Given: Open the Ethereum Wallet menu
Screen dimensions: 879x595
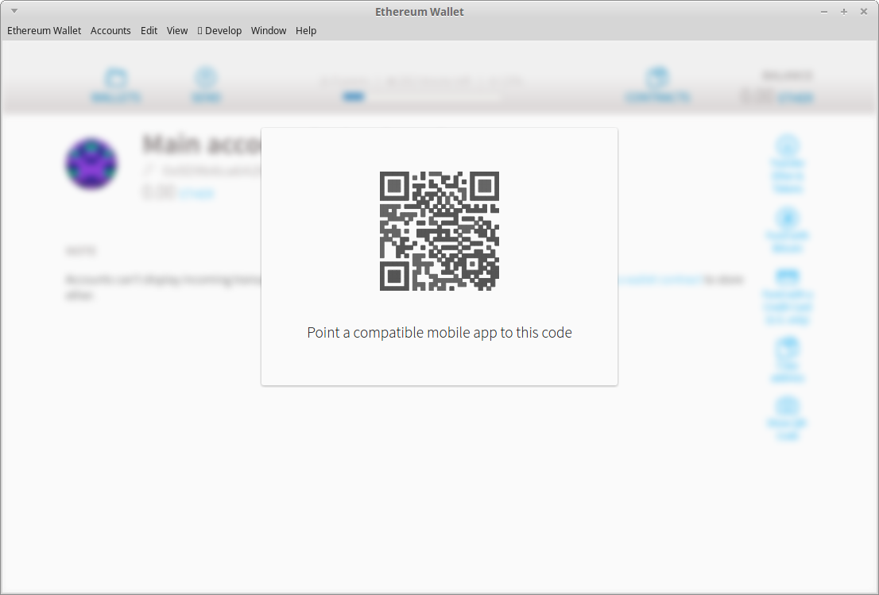Looking at the screenshot, I should pos(45,31).
